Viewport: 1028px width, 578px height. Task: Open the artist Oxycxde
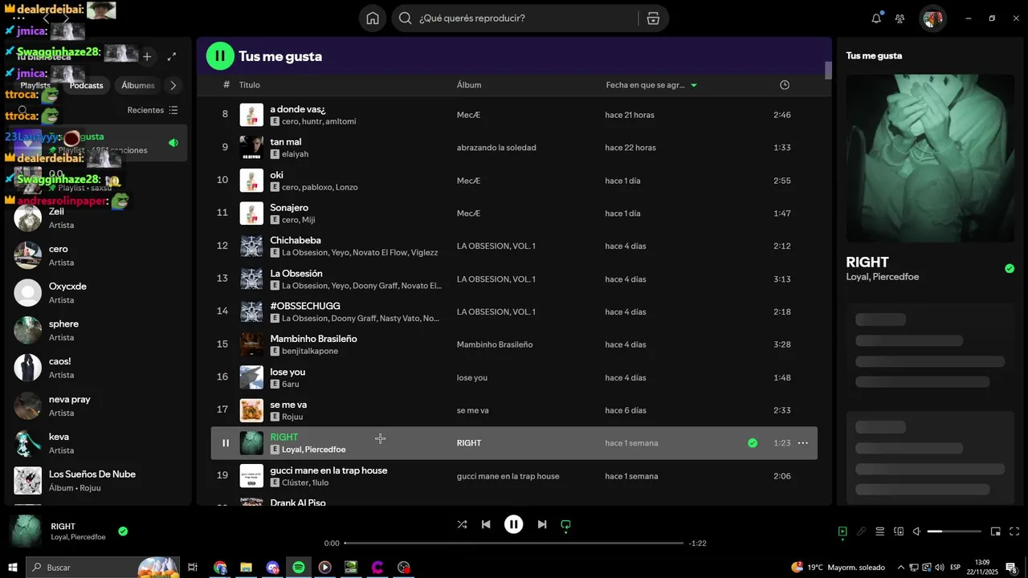click(100, 293)
